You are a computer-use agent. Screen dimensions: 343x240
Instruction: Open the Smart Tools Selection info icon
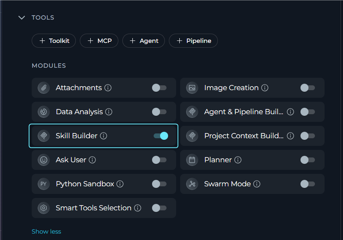point(138,208)
